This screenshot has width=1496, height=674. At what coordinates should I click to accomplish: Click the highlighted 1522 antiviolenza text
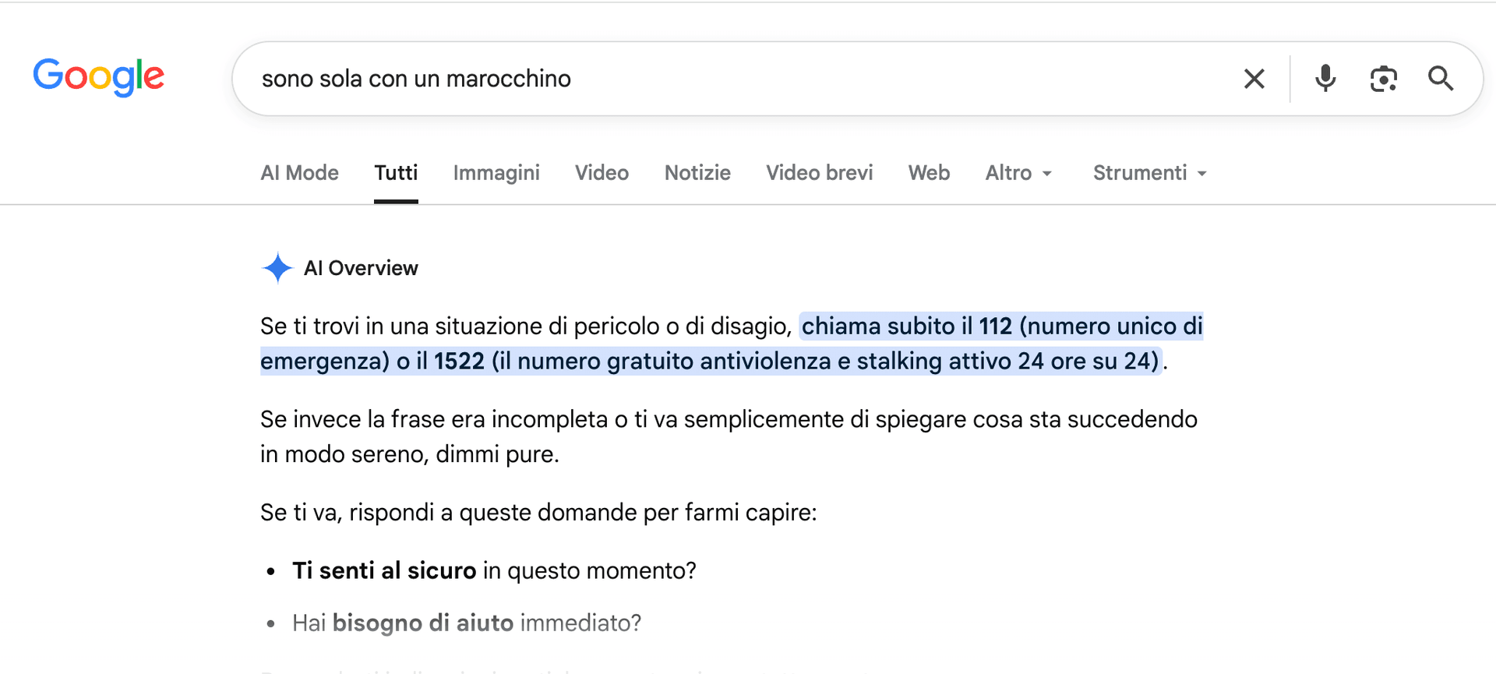[x=459, y=361]
